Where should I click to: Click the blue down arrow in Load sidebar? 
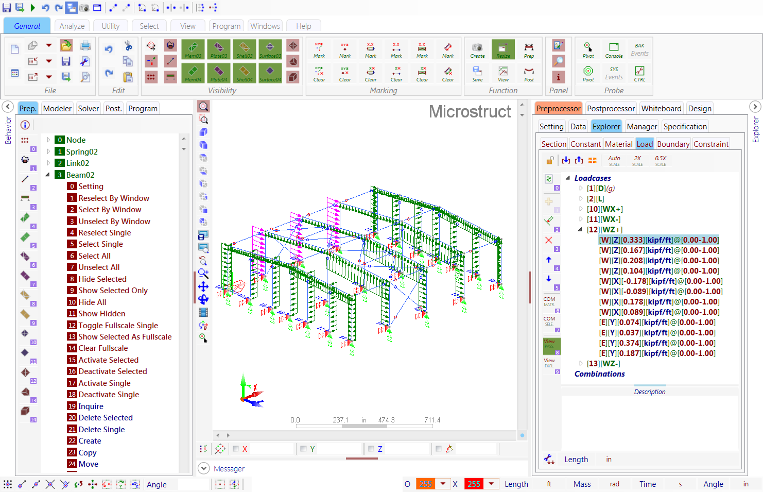pyautogui.click(x=549, y=279)
